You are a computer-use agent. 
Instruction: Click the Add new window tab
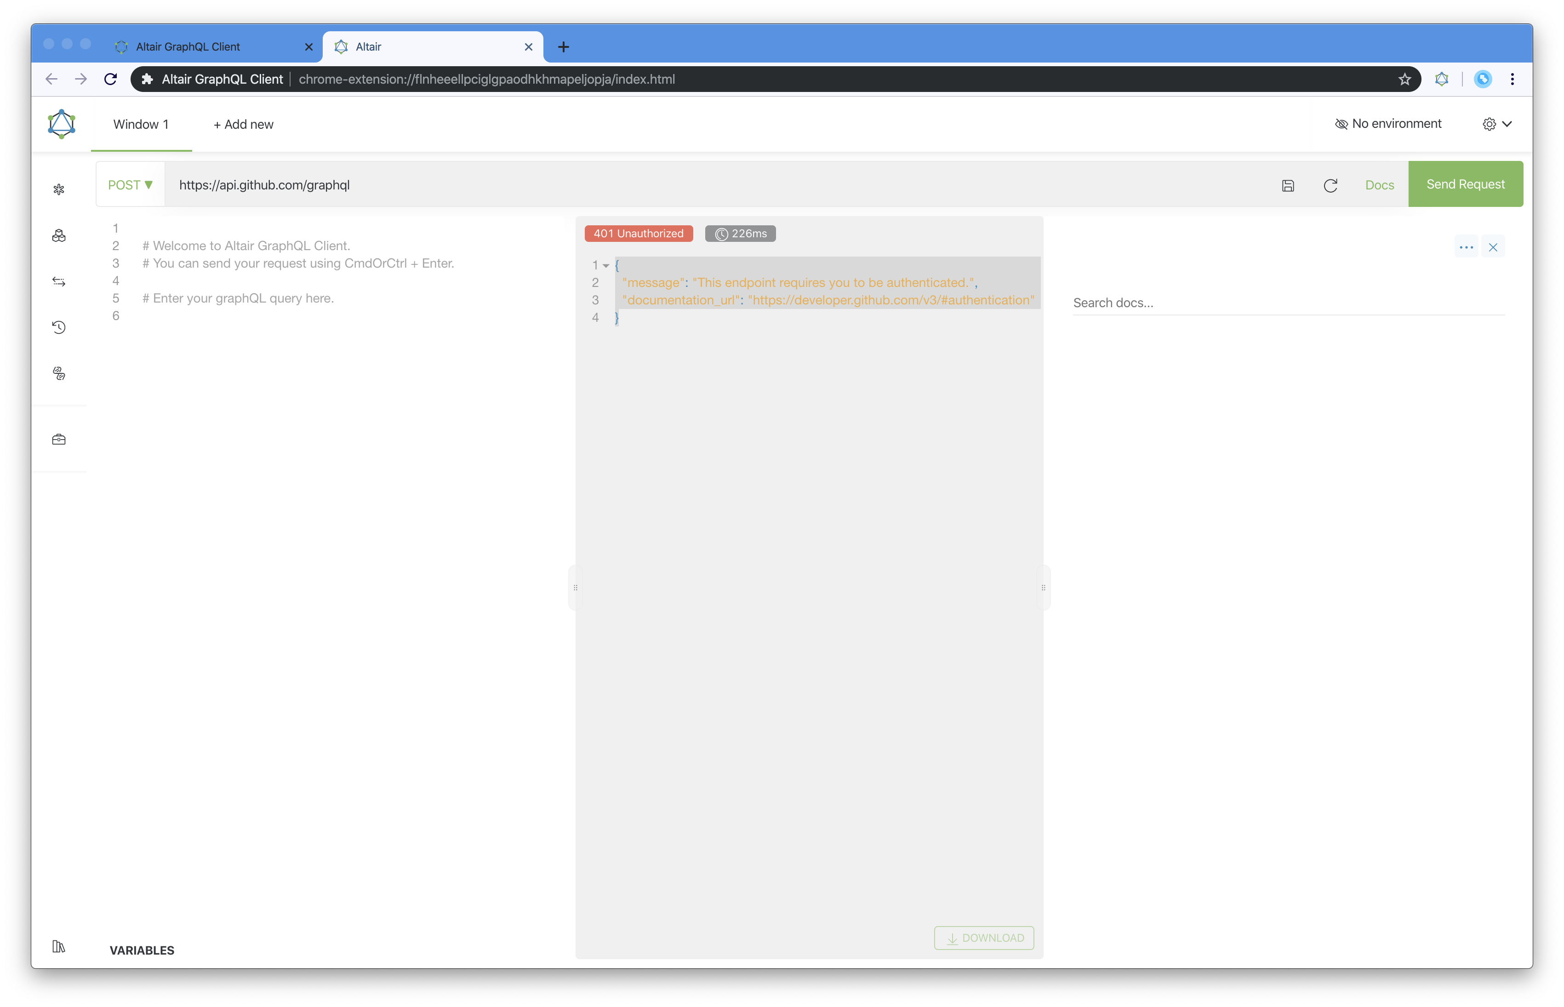(x=243, y=123)
